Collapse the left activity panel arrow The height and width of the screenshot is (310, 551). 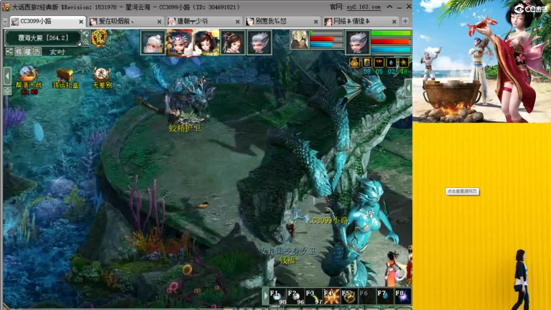7,76
